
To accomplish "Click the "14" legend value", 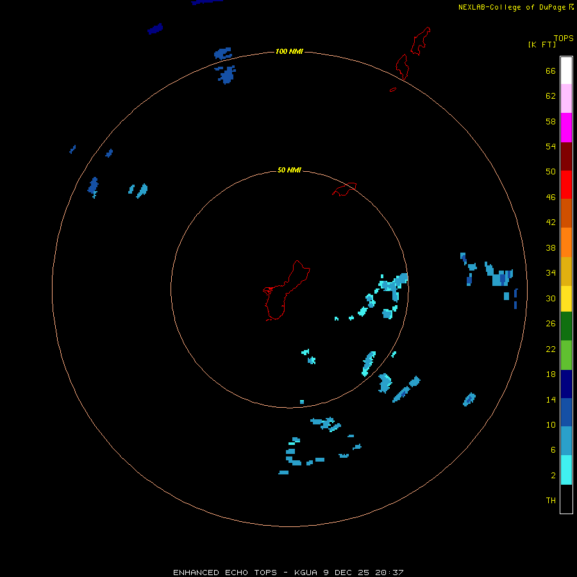I will point(551,399).
